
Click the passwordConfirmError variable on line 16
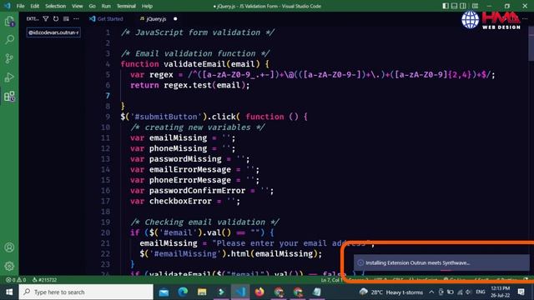coord(197,191)
